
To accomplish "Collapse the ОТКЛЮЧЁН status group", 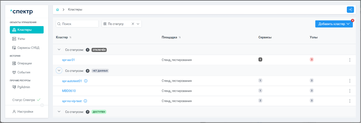I will pyautogui.click(x=59, y=50).
